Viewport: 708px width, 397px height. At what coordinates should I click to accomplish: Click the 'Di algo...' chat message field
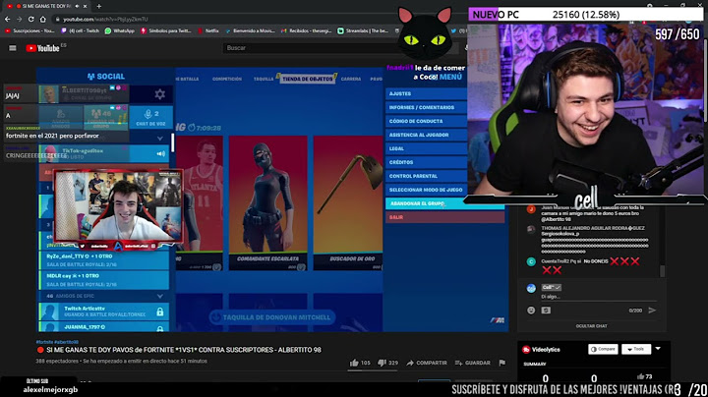(598, 297)
